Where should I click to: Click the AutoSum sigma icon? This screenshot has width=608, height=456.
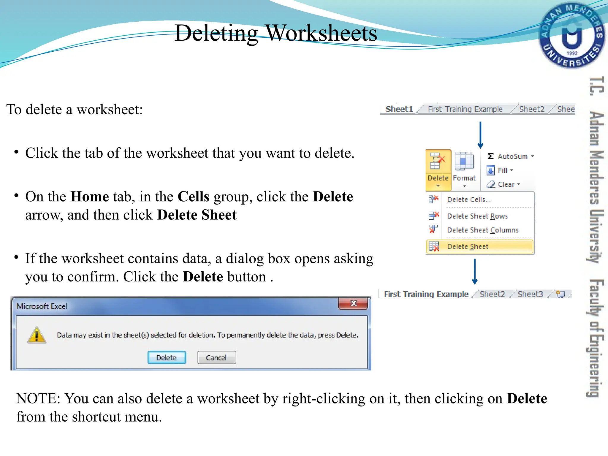490,156
